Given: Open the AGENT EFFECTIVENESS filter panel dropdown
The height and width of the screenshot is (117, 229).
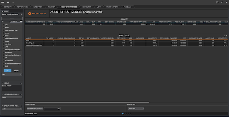Looking at the screenshot, I should click(21, 14).
